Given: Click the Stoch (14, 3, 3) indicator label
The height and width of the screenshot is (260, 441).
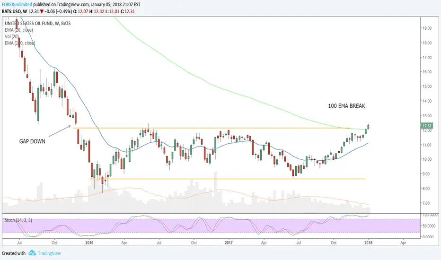Looking at the screenshot, I should coord(18,220).
